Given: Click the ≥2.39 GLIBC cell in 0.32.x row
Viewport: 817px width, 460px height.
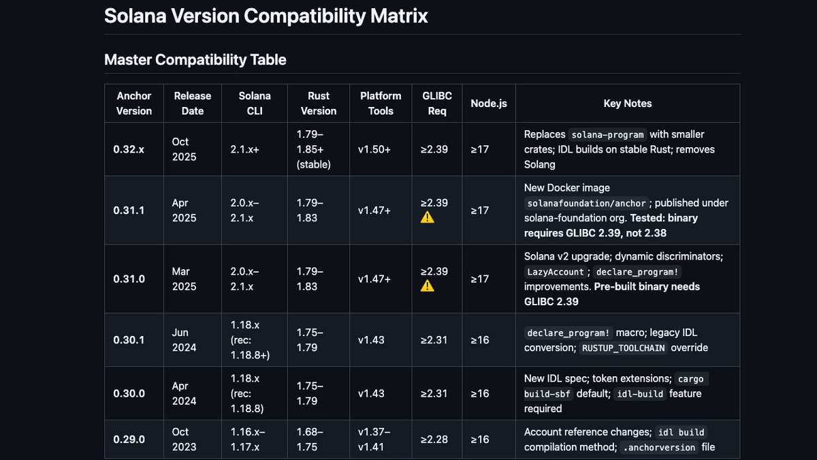Looking at the screenshot, I should [437, 149].
